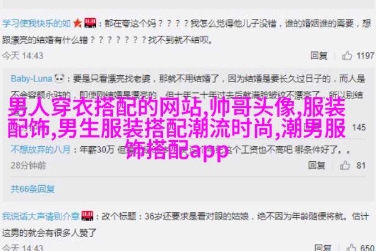This screenshot has height=251, width=376.
Task: Open 我说话大声请别介意 profile link
Action: [x=41, y=216]
